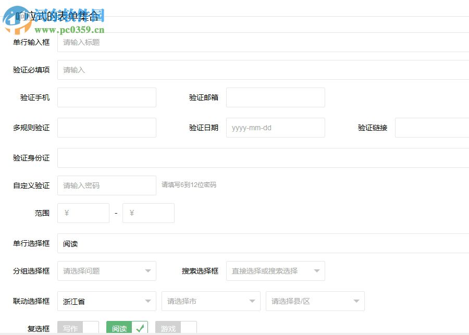Click the 验证邮箱 input box
This screenshot has width=469, height=335.
pos(276,97)
